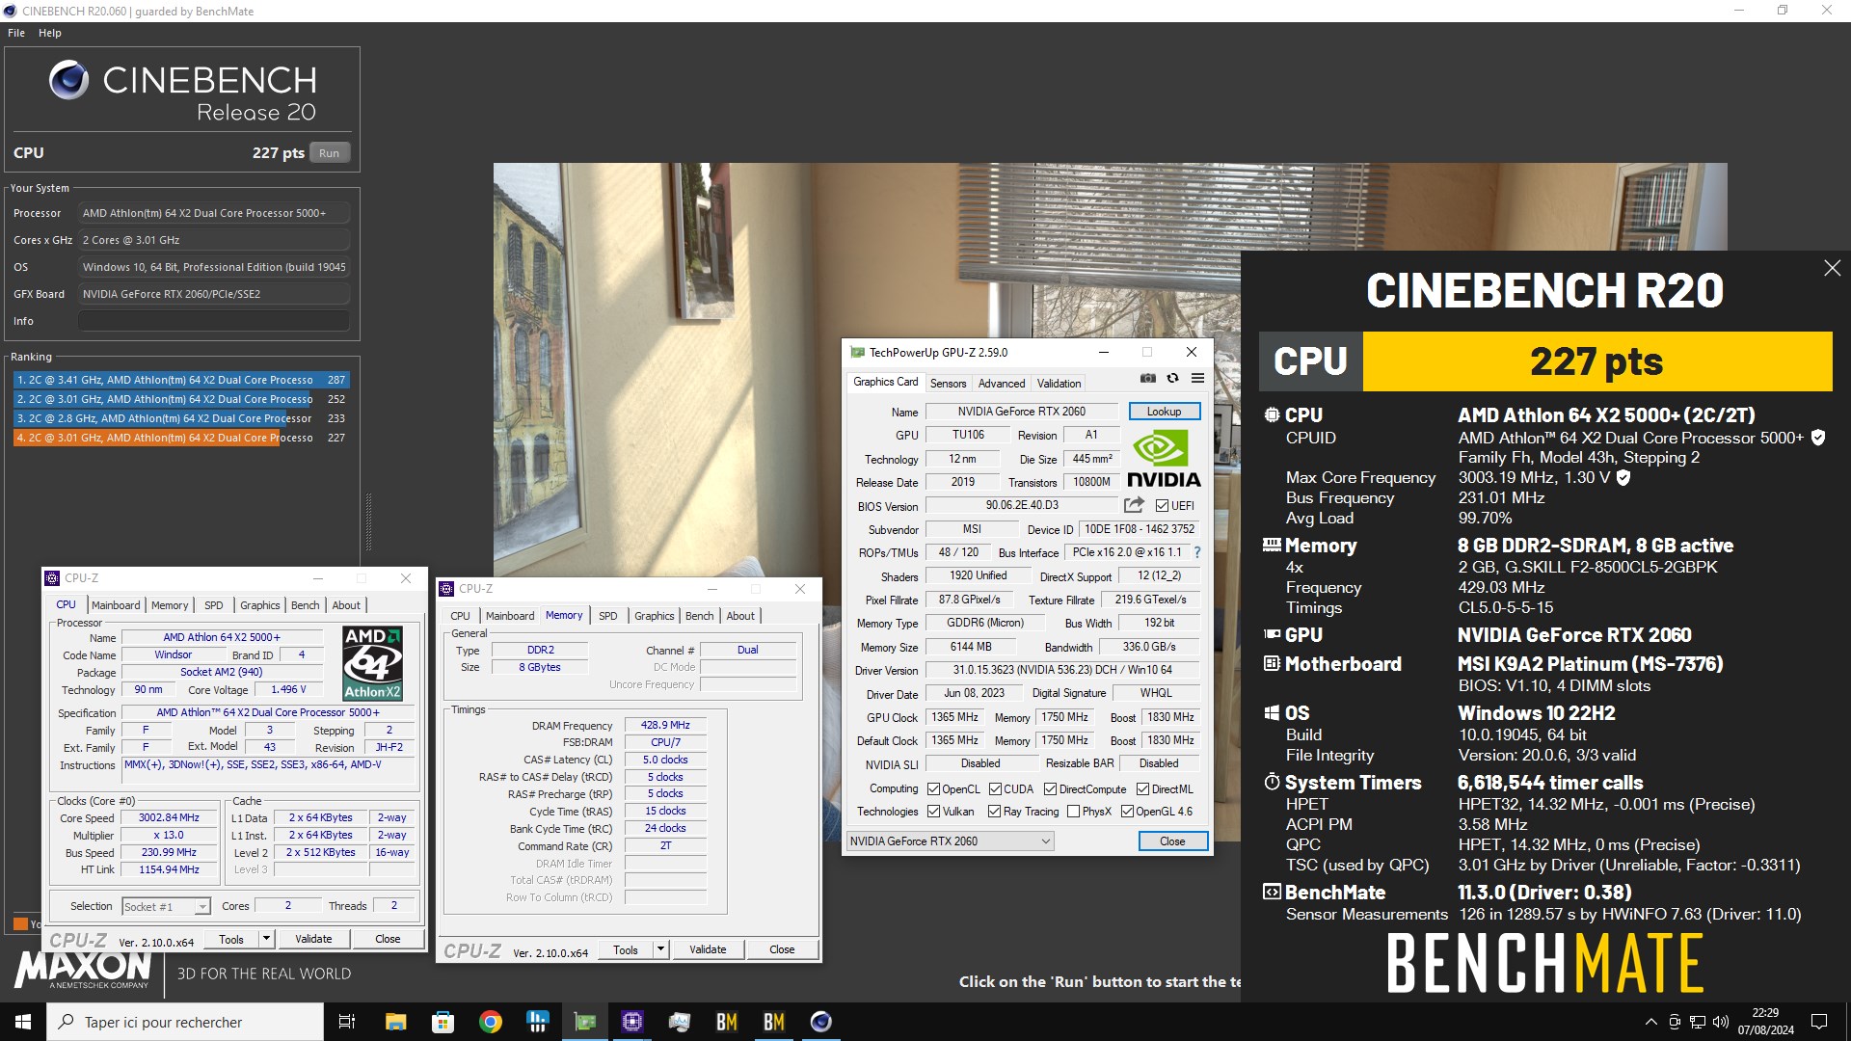Toggle the OpenCL checkbox
This screenshot has height=1041, width=1851.
(933, 789)
